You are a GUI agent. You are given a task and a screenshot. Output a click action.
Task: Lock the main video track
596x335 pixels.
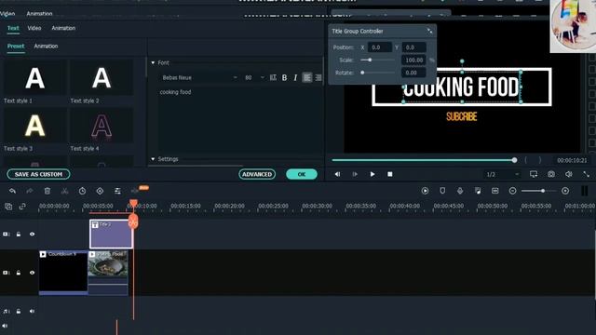click(19, 273)
